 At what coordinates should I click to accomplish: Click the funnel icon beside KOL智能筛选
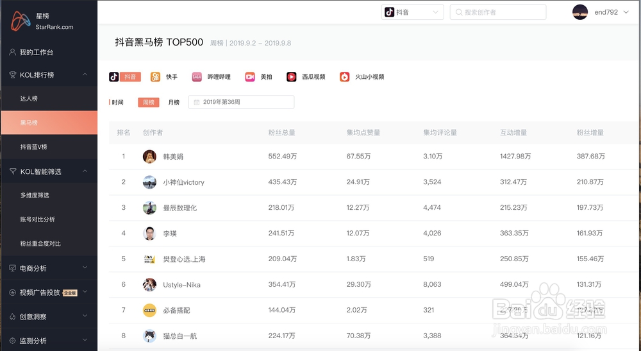point(13,171)
